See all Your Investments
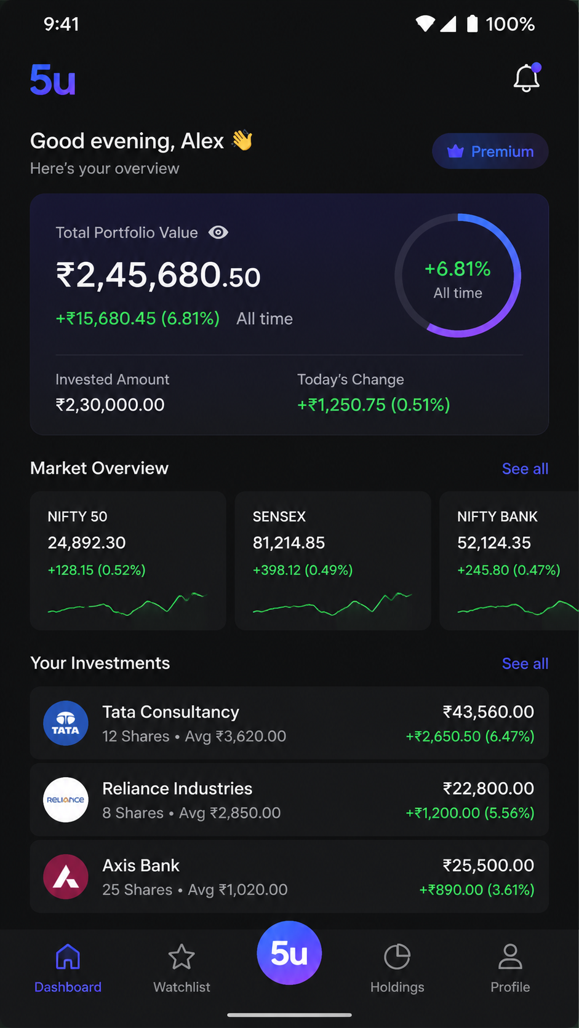This screenshot has height=1028, width=579. (525, 663)
